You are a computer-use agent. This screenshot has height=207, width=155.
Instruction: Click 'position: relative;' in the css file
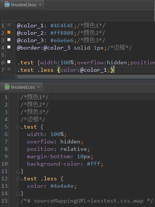pyautogui.click(x=58, y=149)
